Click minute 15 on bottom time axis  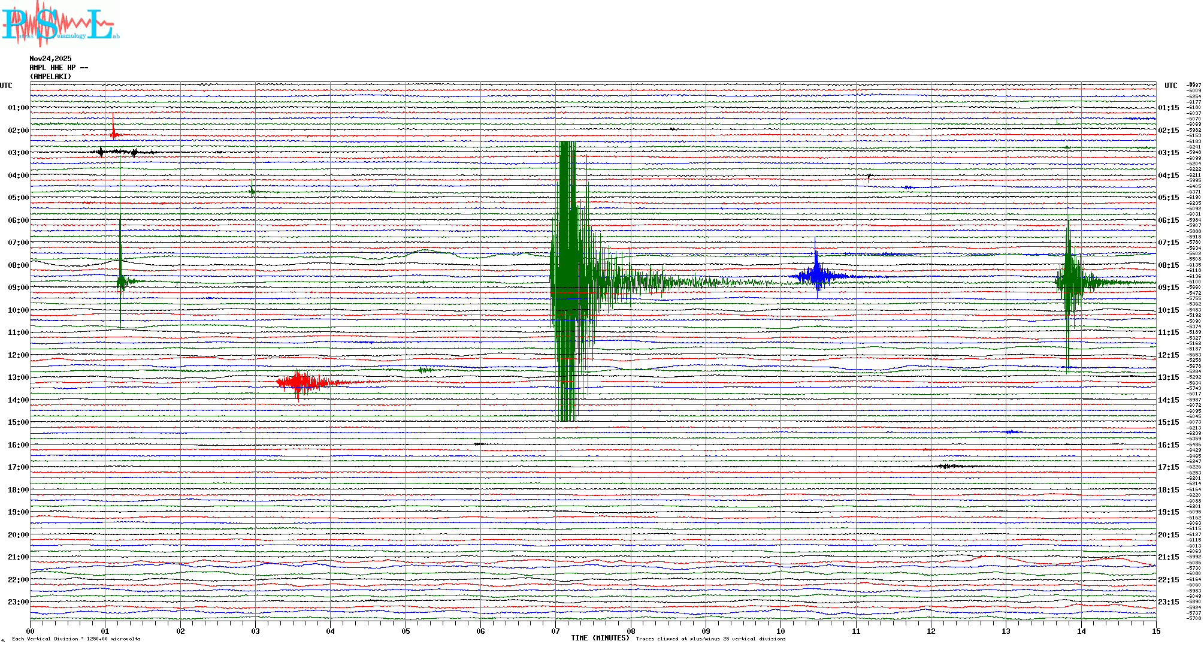[x=1155, y=631]
